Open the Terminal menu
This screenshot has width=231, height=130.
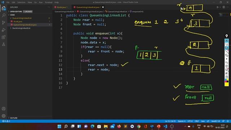[49, 3]
